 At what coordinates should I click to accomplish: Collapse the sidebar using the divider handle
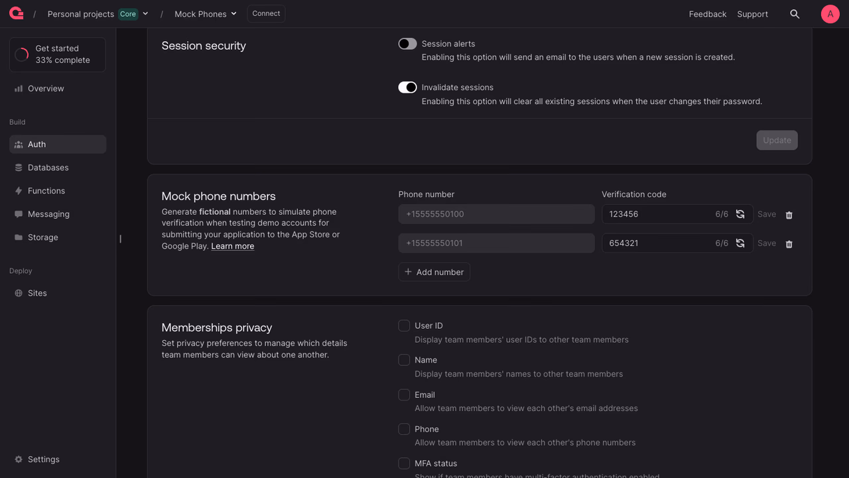tap(120, 239)
